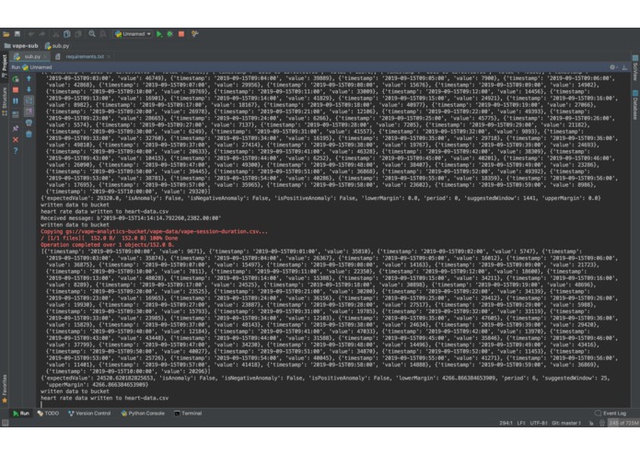This screenshot has width=640, height=455.
Task: Click the Save All disk icon
Action: tap(17, 34)
